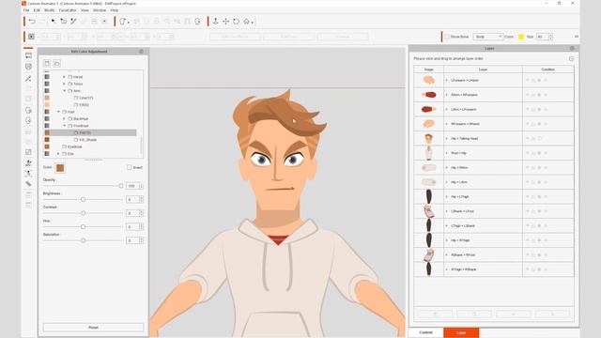
Task: Expand the Hip > Talking Head layer row
Action: pyautogui.click(x=447, y=138)
